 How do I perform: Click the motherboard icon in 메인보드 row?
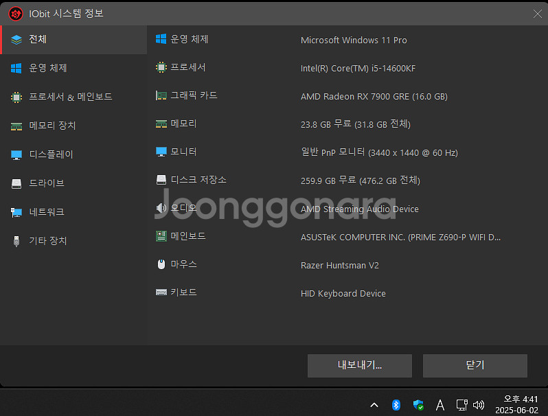[x=161, y=236]
